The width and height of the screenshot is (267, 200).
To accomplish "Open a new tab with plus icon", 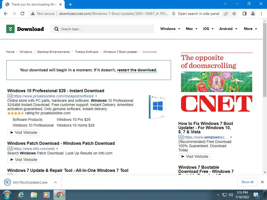I will tap(70, 4).
